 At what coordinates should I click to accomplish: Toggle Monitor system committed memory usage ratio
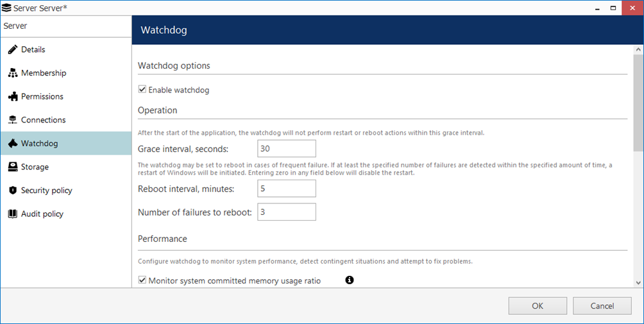point(142,280)
